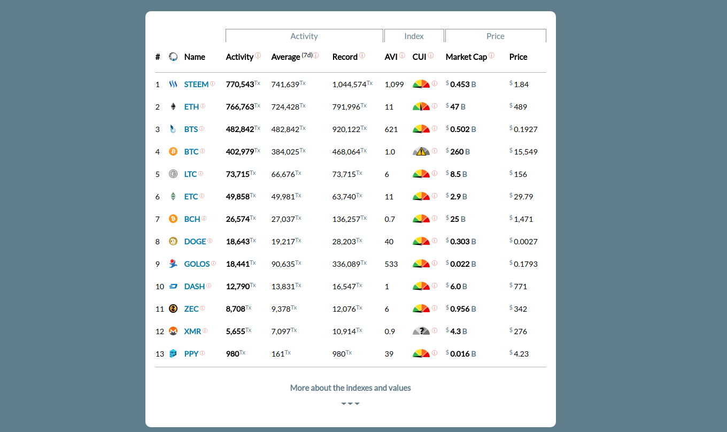Click the BTS BitShares logo icon
This screenshot has height=432, width=727.
click(173, 129)
